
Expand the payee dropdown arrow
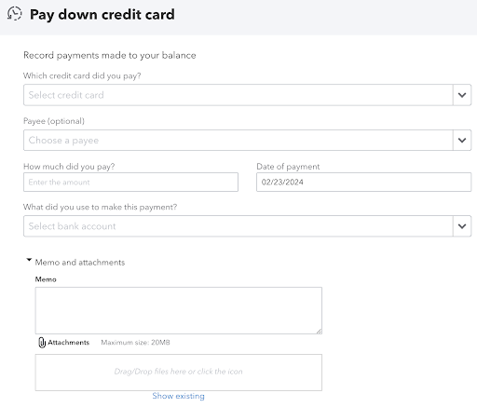coord(462,141)
